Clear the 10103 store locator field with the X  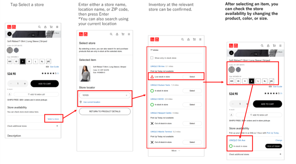tap(126, 95)
